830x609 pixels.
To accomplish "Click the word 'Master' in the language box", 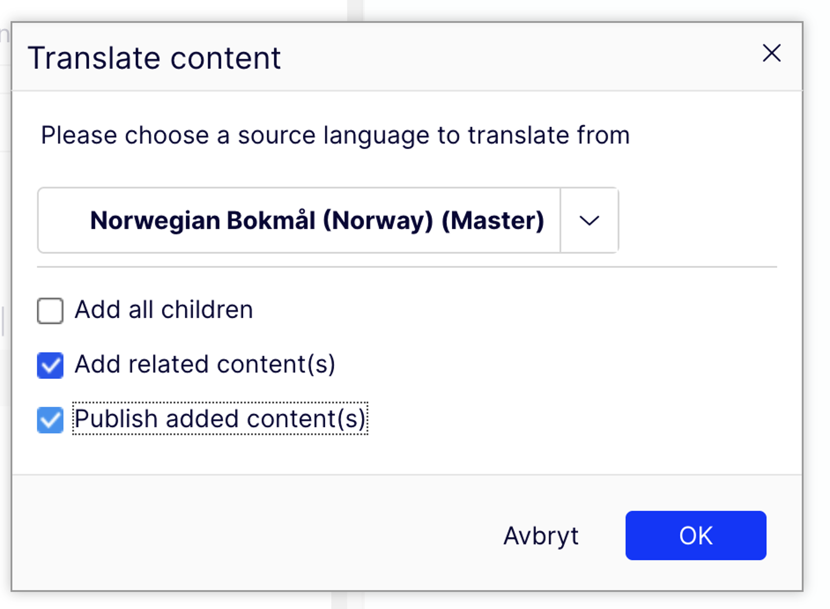I will click(x=492, y=221).
